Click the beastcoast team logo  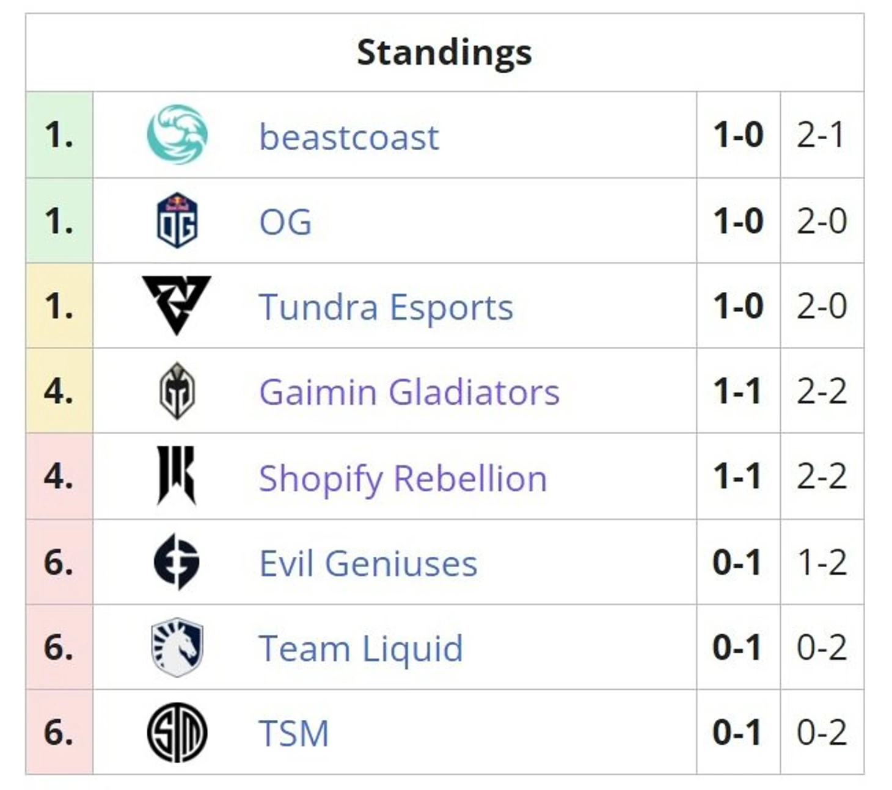click(177, 134)
